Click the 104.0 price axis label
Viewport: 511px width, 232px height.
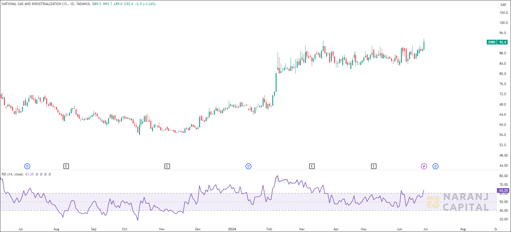pos(503,13)
